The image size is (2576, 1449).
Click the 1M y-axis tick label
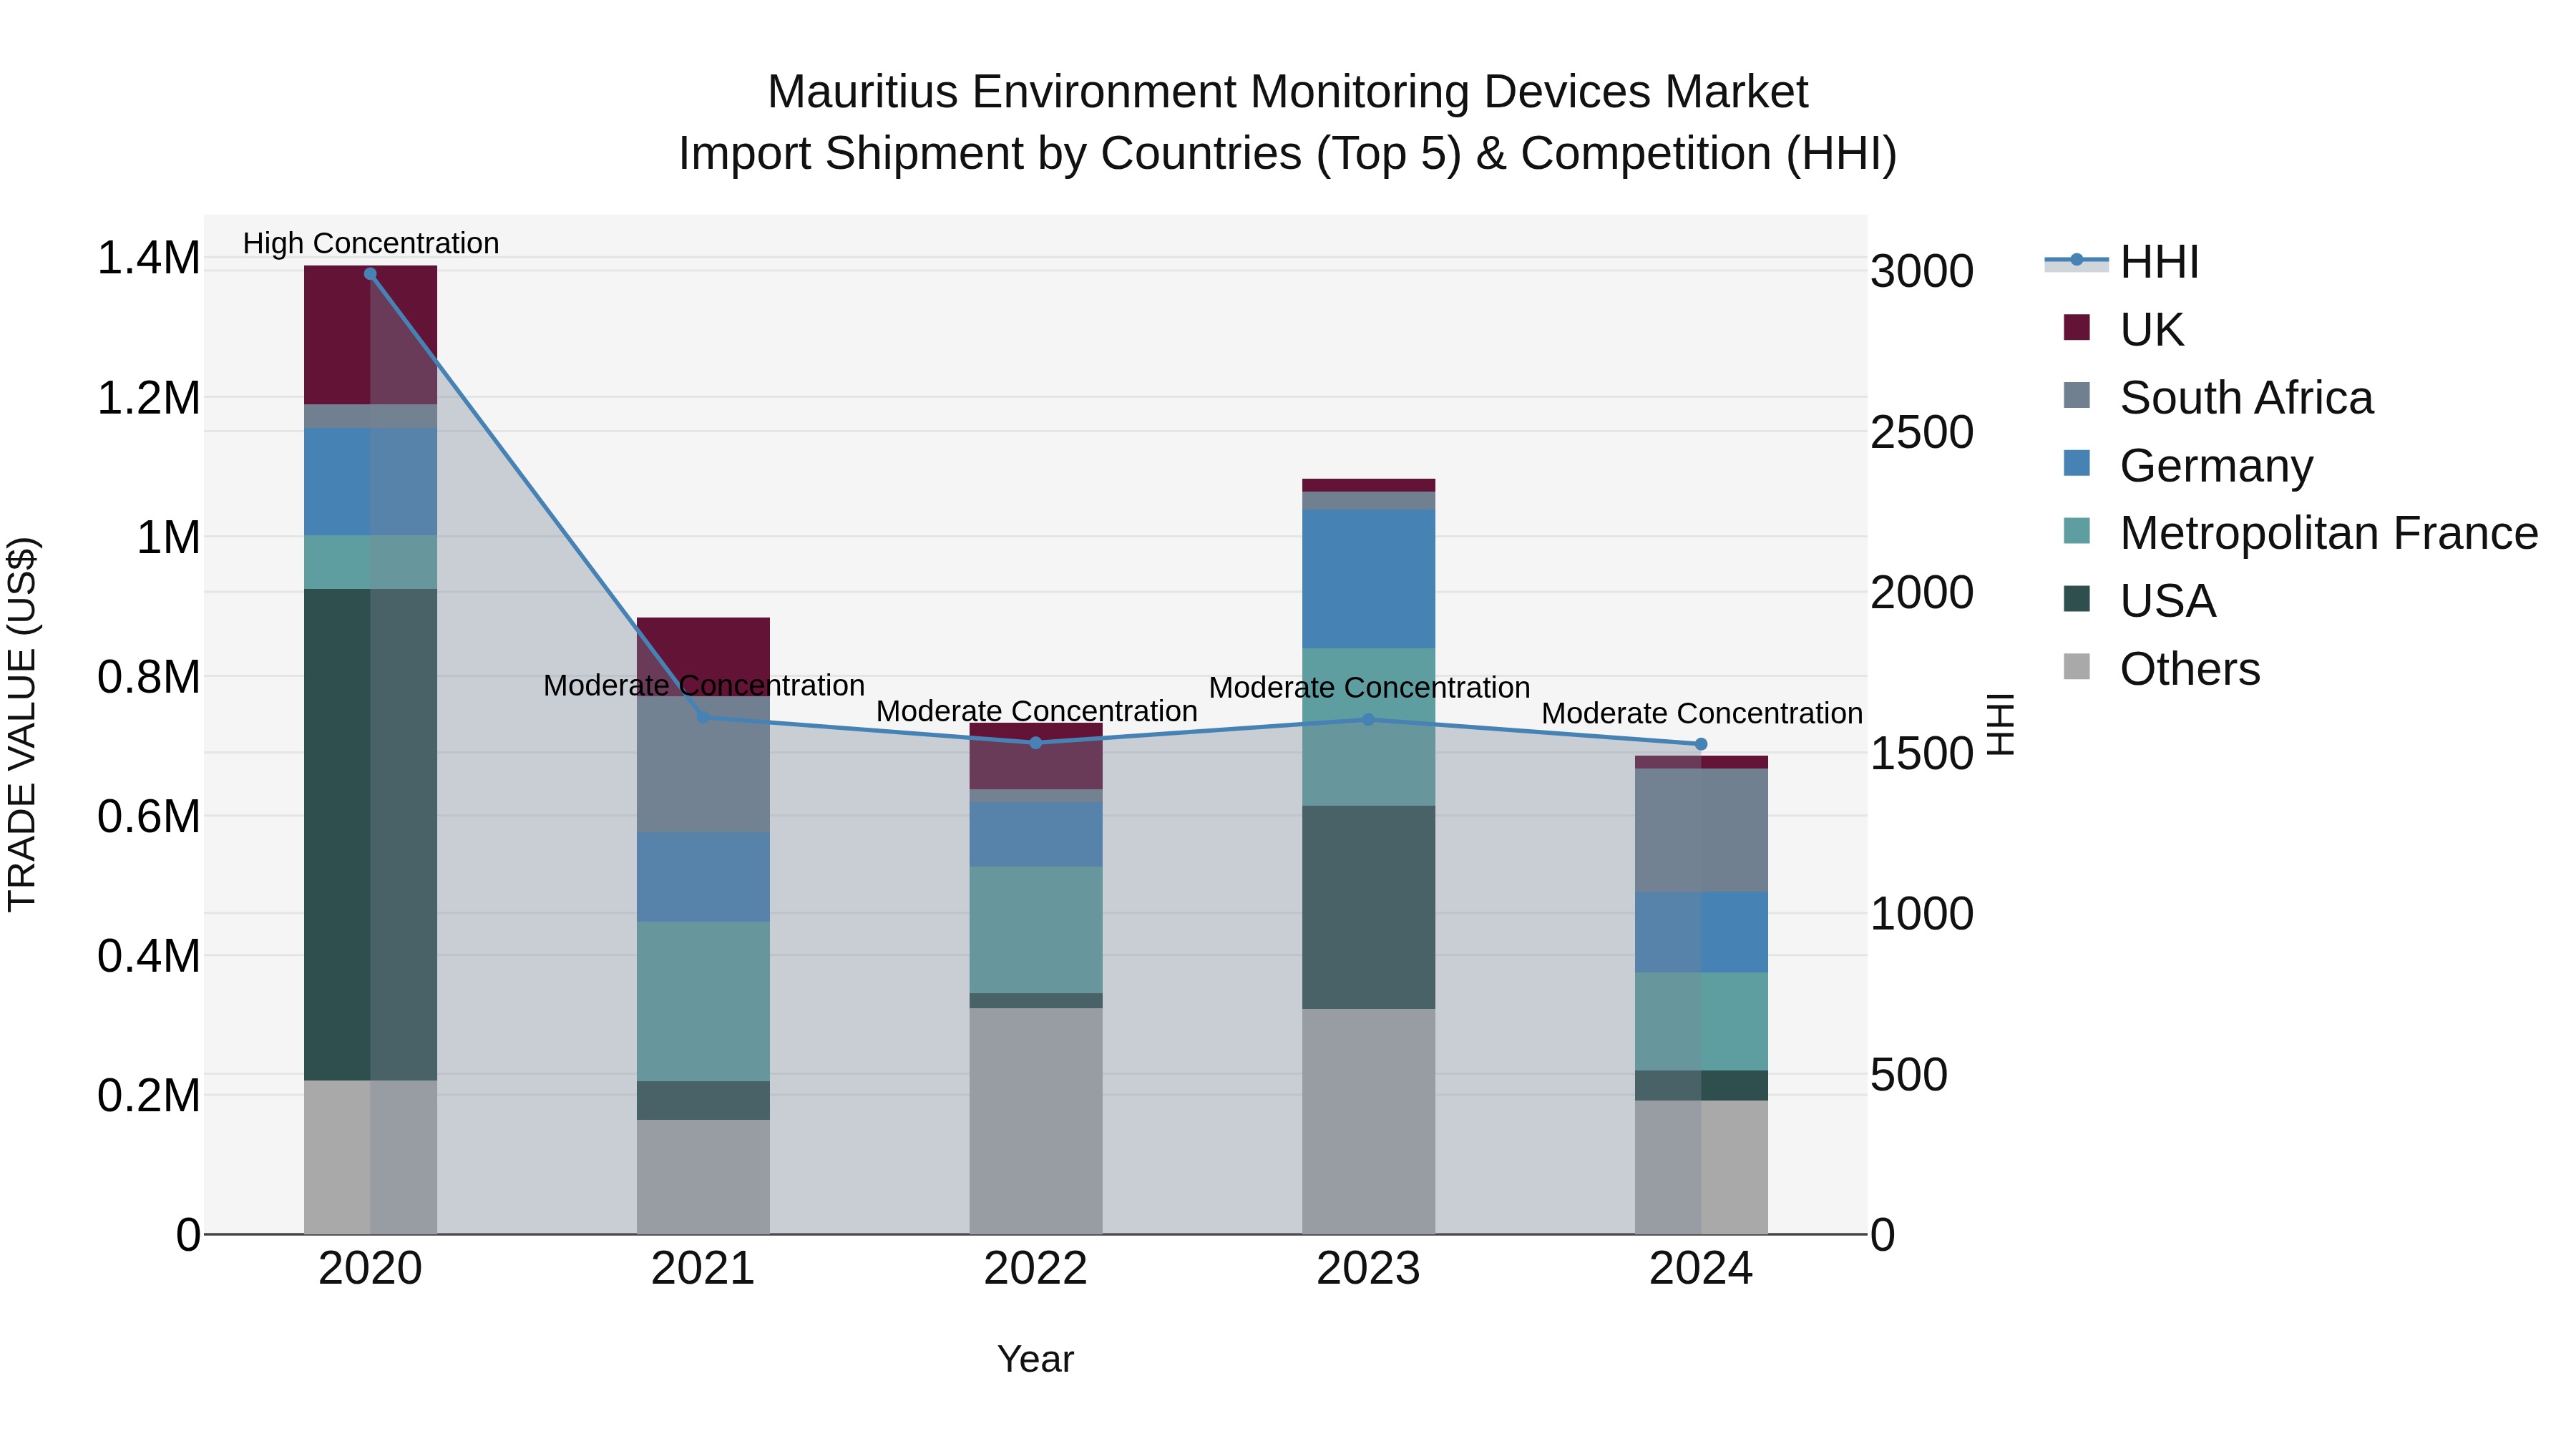point(168,538)
